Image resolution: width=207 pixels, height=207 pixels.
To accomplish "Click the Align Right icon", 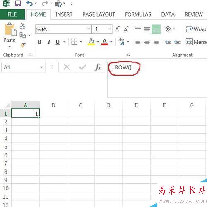I will [x=156, y=42].
